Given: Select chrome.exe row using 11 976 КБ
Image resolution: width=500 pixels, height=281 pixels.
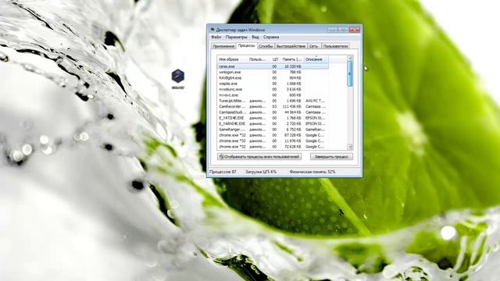Looking at the screenshot, I should click(x=273, y=140).
